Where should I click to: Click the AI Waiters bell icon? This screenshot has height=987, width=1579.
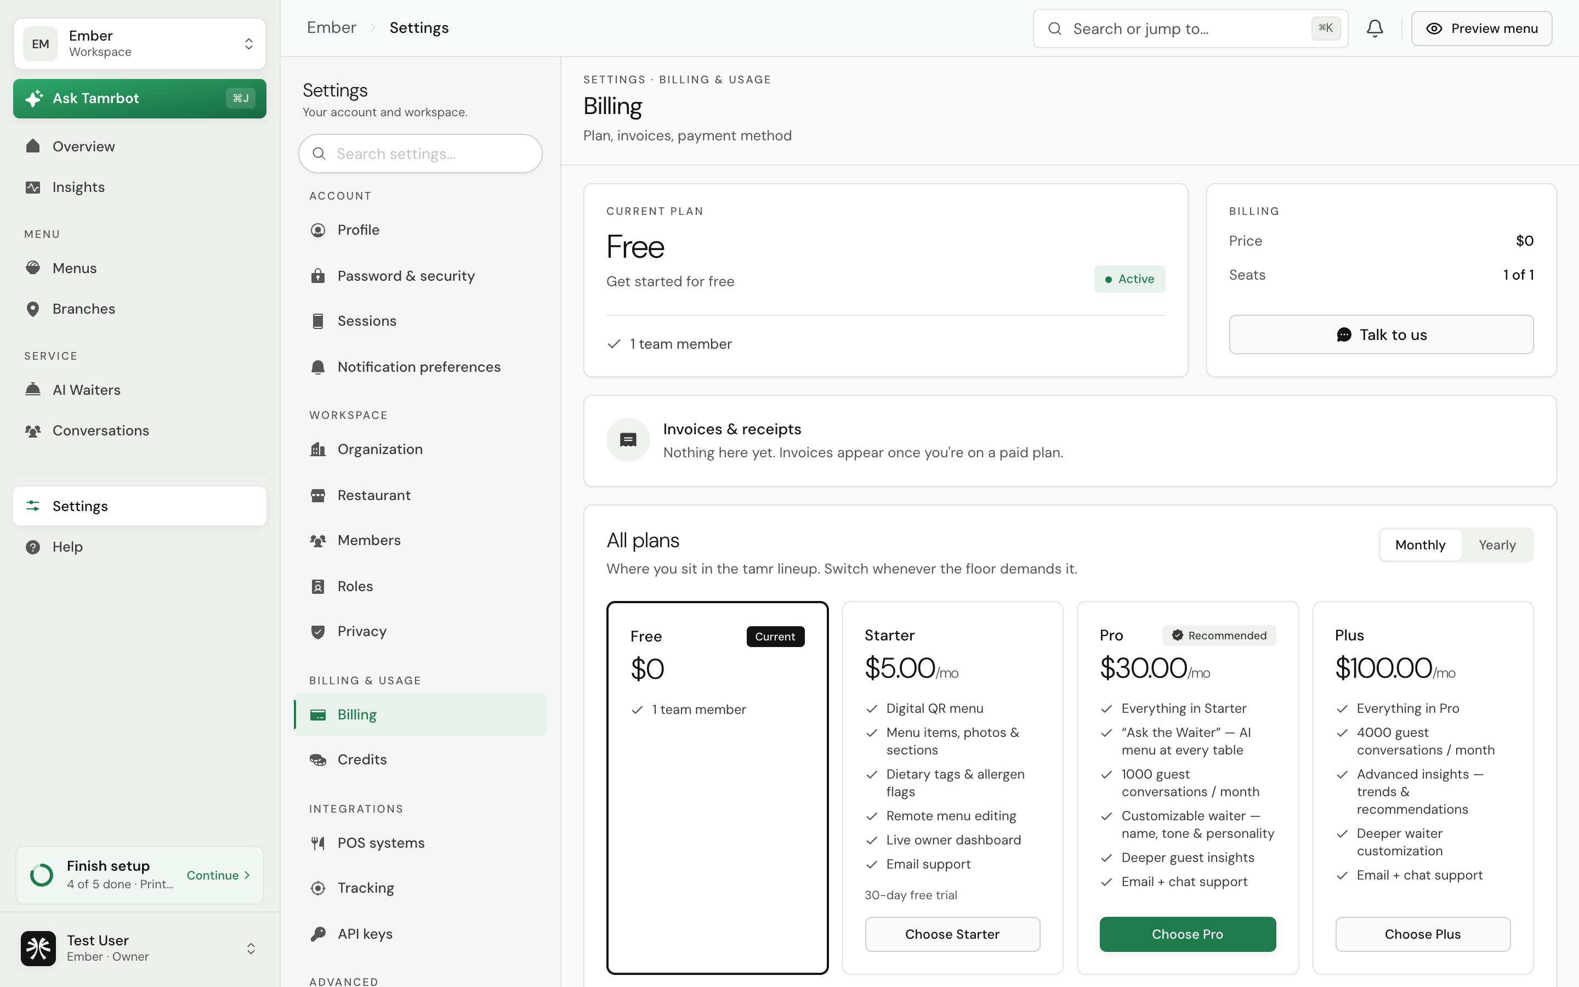click(33, 390)
